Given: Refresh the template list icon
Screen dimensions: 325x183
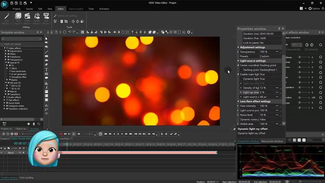Looking at the screenshot, I should pos(39,124).
